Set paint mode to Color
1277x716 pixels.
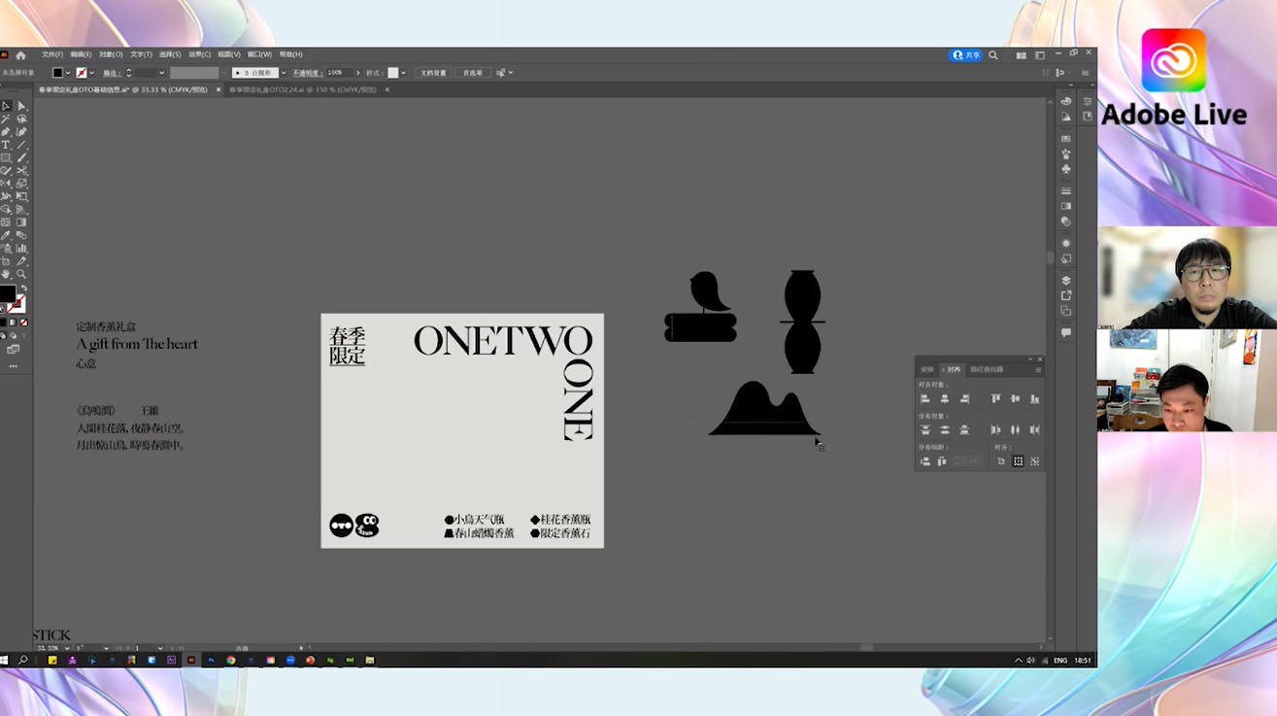(x=3, y=322)
